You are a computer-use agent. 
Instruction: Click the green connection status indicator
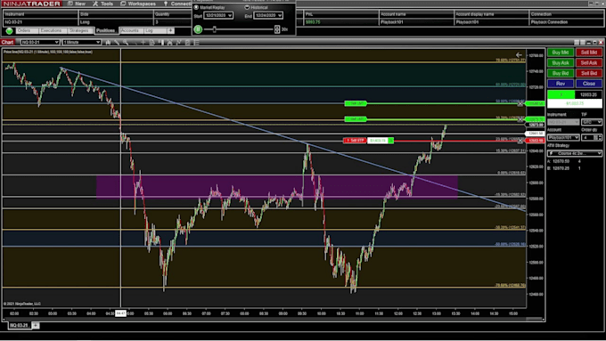[x=9, y=30]
